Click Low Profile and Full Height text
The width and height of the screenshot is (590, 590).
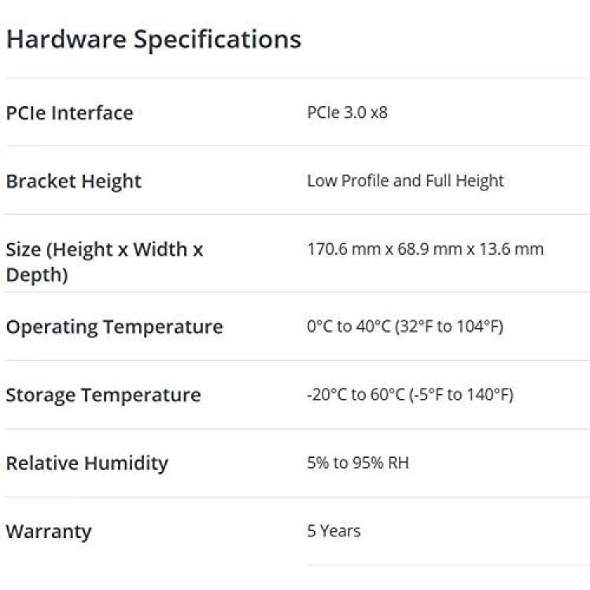coord(405,181)
